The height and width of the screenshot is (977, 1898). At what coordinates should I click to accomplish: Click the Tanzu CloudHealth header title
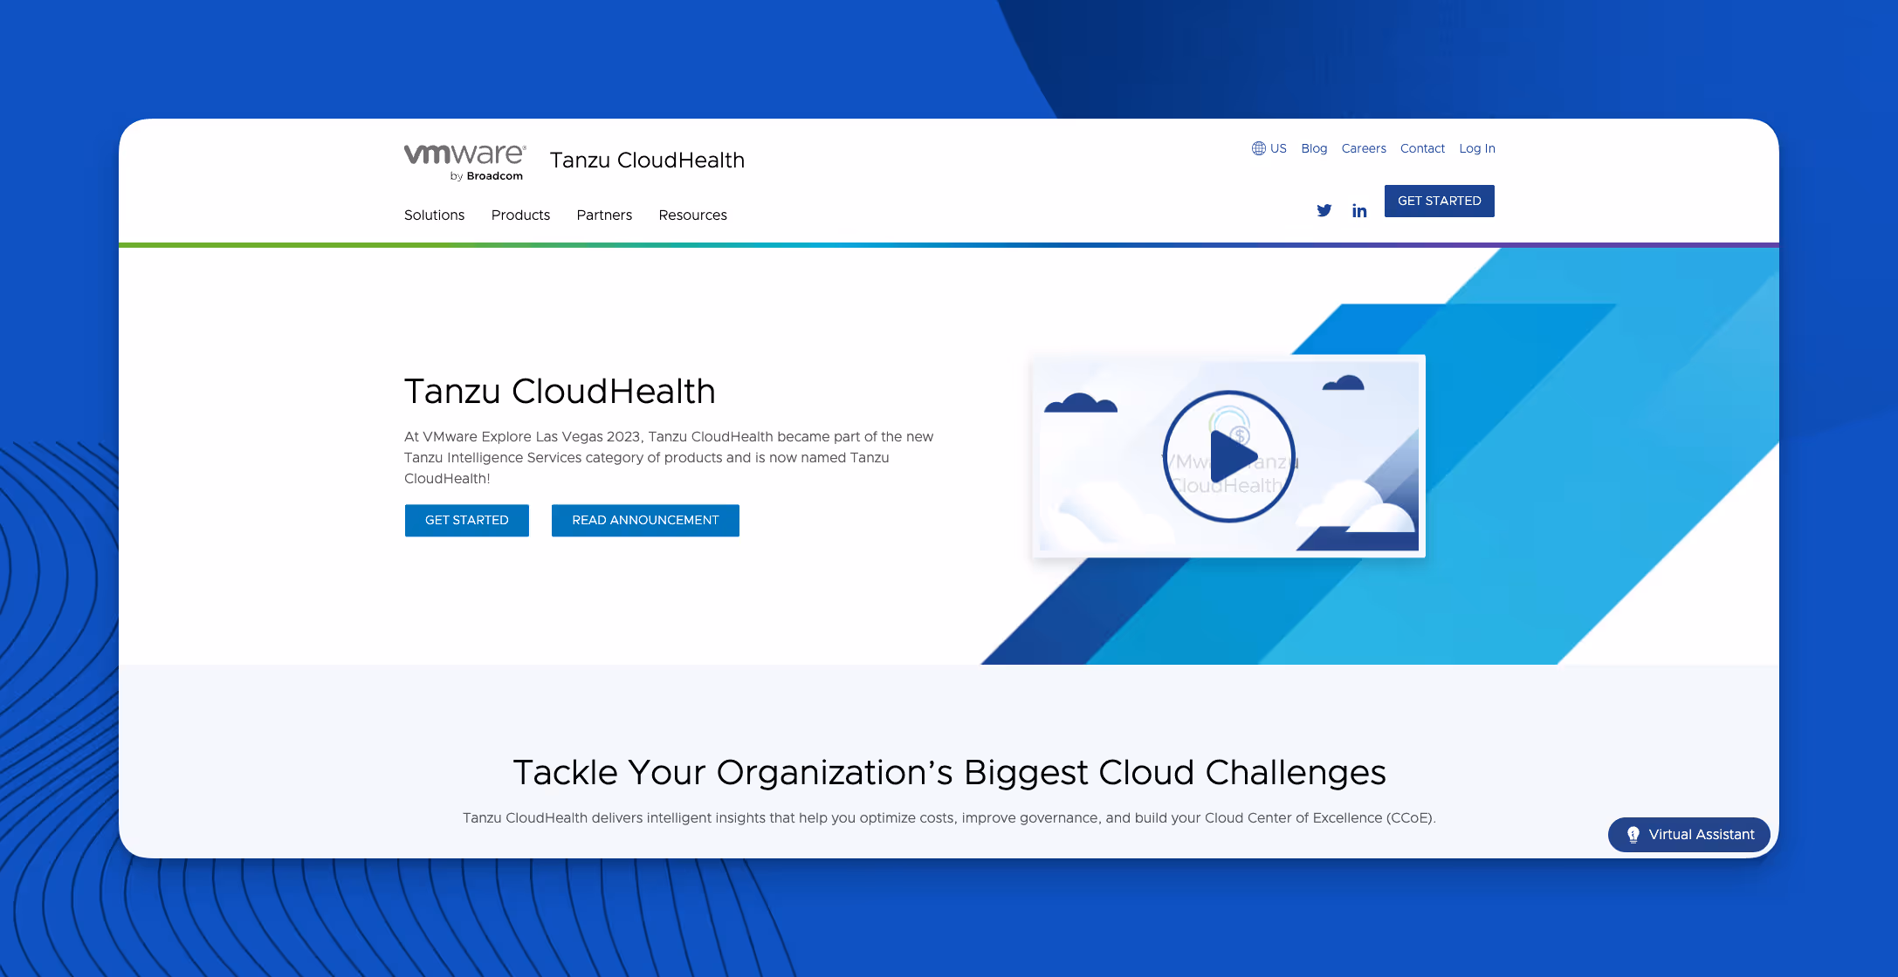coord(647,161)
